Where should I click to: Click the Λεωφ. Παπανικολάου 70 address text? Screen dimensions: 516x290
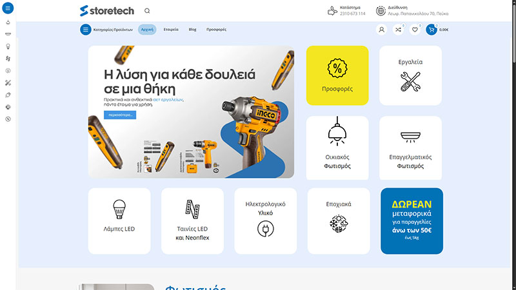click(x=418, y=14)
